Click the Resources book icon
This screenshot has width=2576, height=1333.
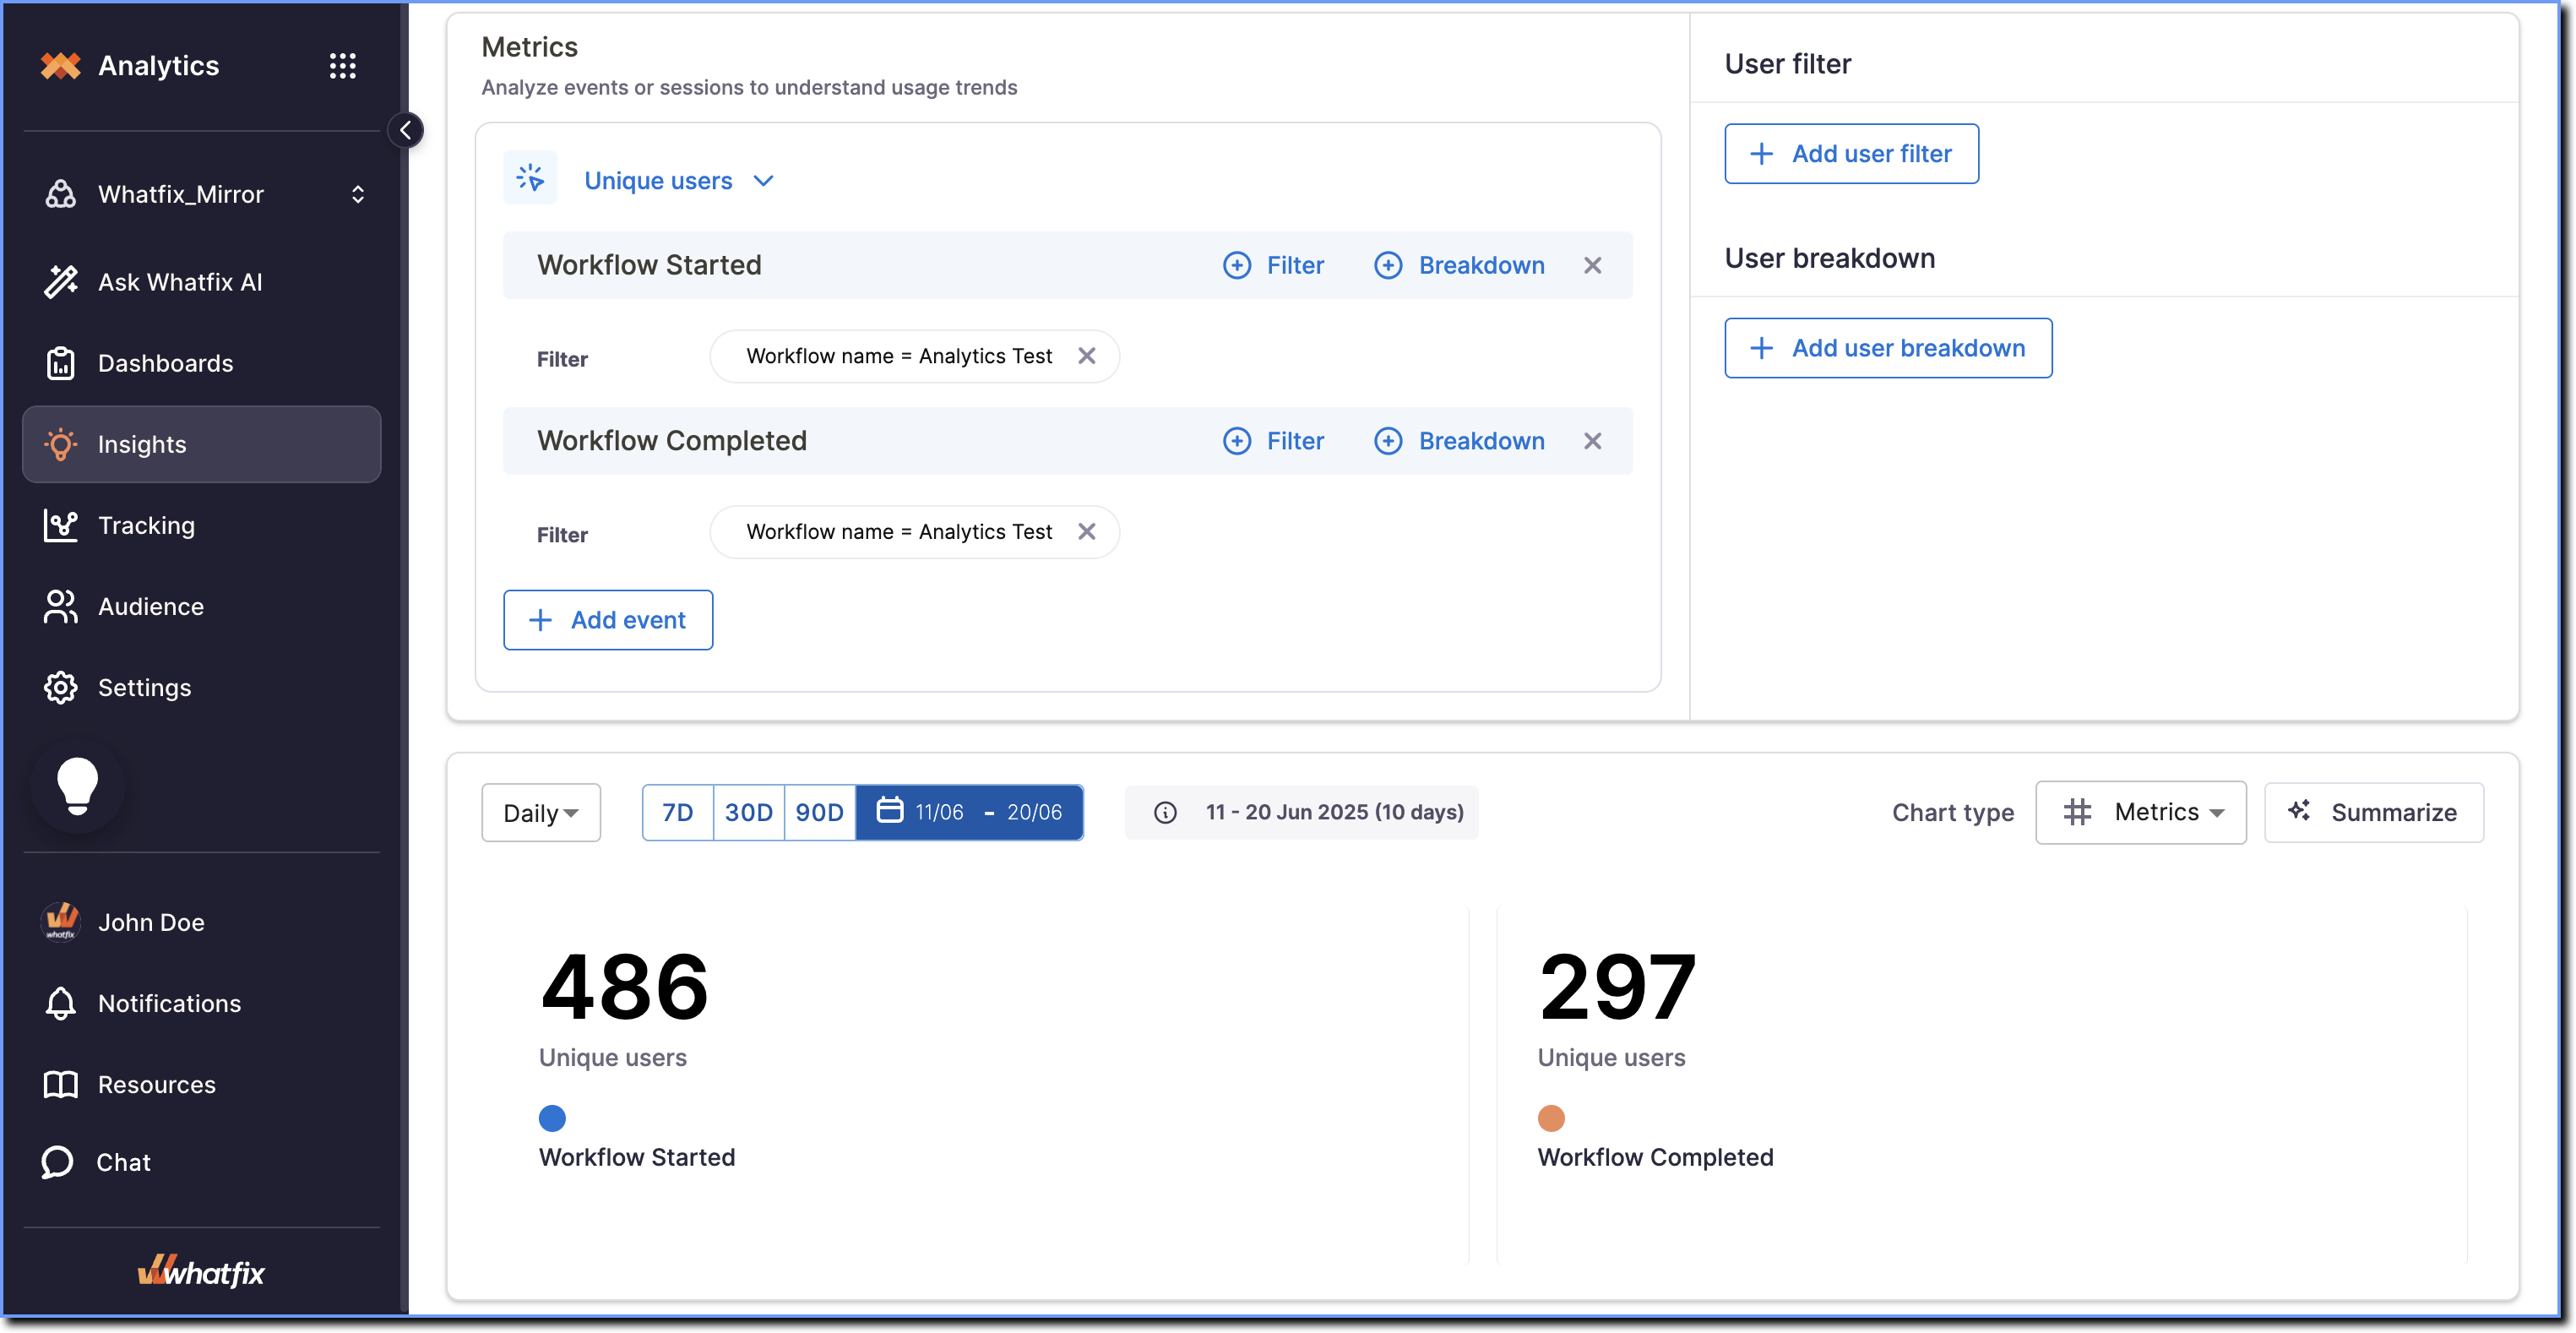coord(61,1084)
